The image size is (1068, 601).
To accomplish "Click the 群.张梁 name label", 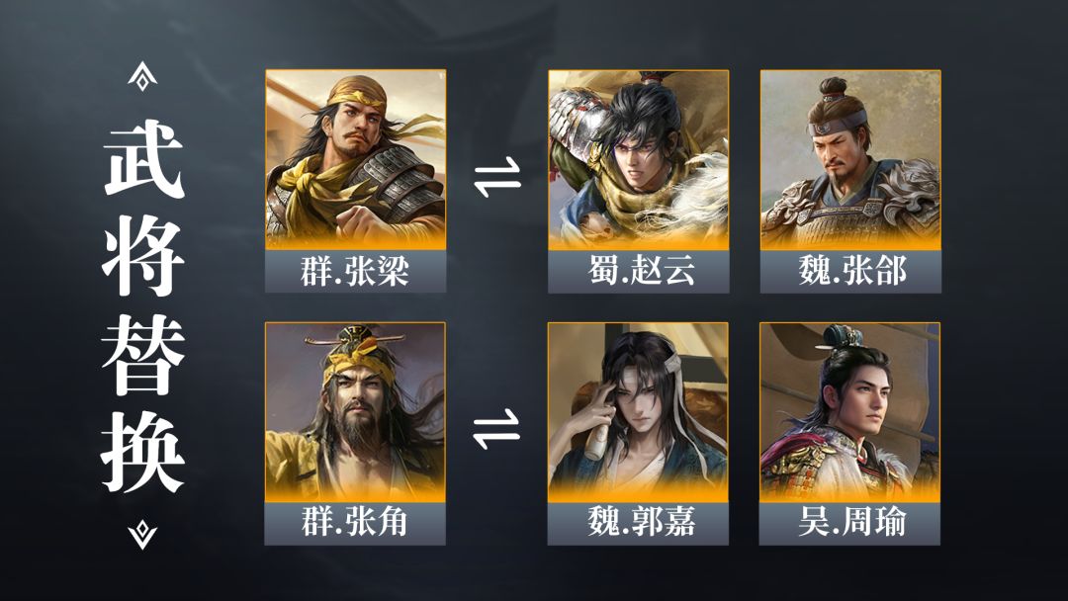I will tap(356, 271).
